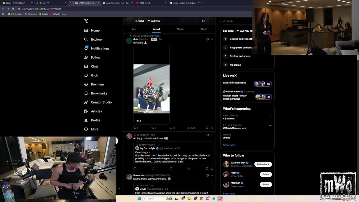Viewport: 359px width, 202px height.
Task: Bookmark Gab's RIP Eddie post
Action: pyautogui.click(x=207, y=128)
